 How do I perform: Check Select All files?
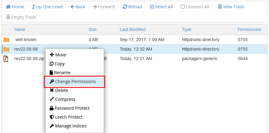[x=161, y=7]
